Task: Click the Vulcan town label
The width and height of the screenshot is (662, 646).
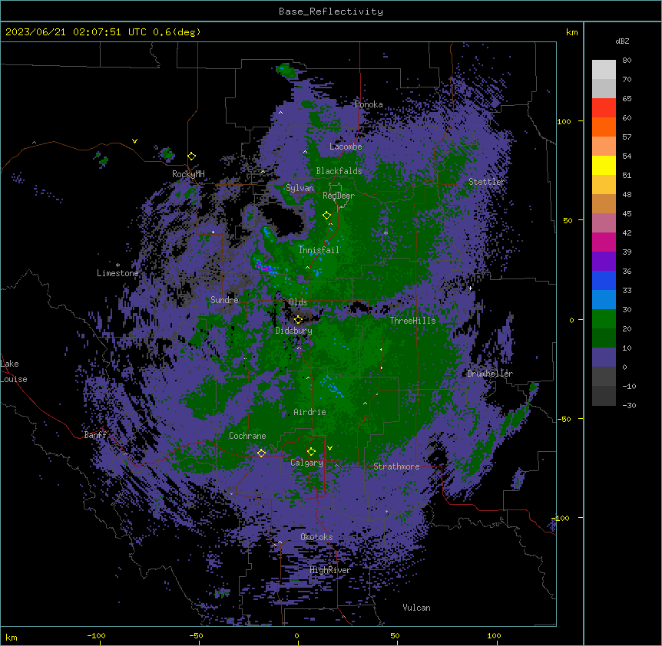Action: pyautogui.click(x=416, y=608)
